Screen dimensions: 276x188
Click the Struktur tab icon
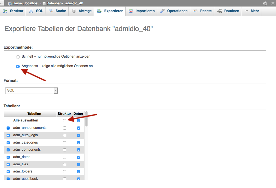(x=5, y=11)
